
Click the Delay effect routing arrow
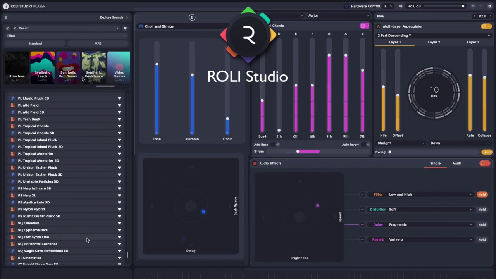[362, 225]
